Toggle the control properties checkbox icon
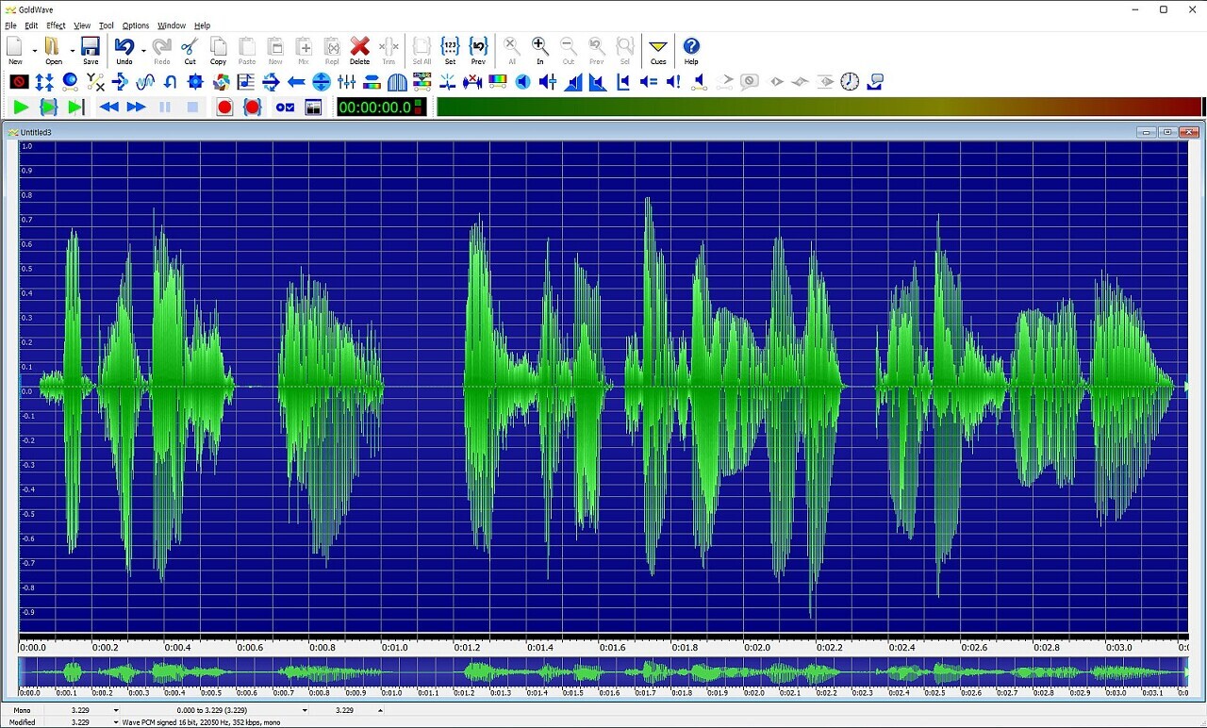This screenshot has height=728, width=1207. pyautogui.click(x=285, y=108)
